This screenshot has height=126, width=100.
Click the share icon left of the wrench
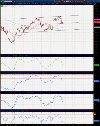point(63,1)
